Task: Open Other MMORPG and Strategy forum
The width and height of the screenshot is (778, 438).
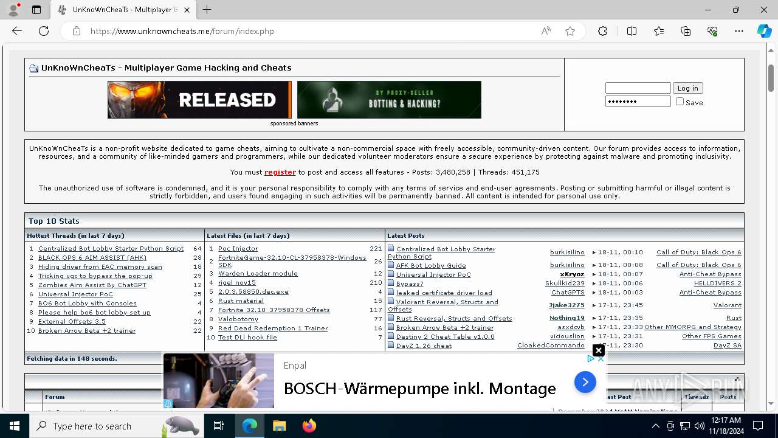Action: coord(693,327)
